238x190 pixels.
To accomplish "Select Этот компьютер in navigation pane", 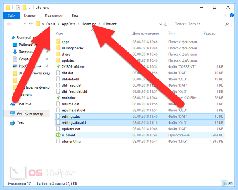I will pyautogui.click(x=27, y=114).
